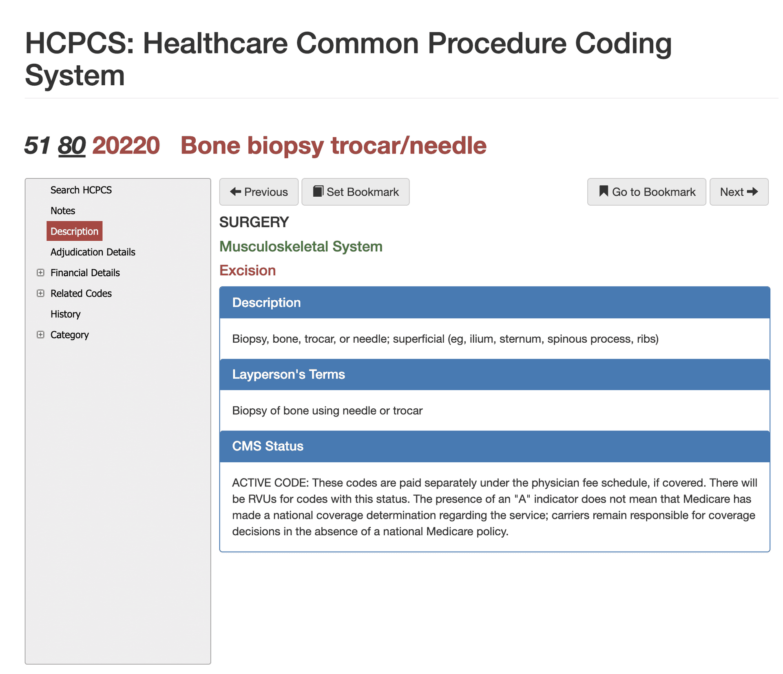
Task: Click the Related Codes label
Action: pyautogui.click(x=81, y=293)
